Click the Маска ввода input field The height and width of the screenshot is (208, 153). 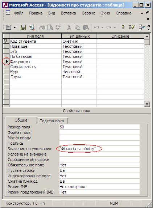pyautogui.click(x=99, y=138)
